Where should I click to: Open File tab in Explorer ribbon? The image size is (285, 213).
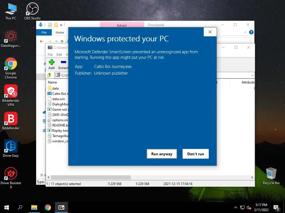click(44, 32)
